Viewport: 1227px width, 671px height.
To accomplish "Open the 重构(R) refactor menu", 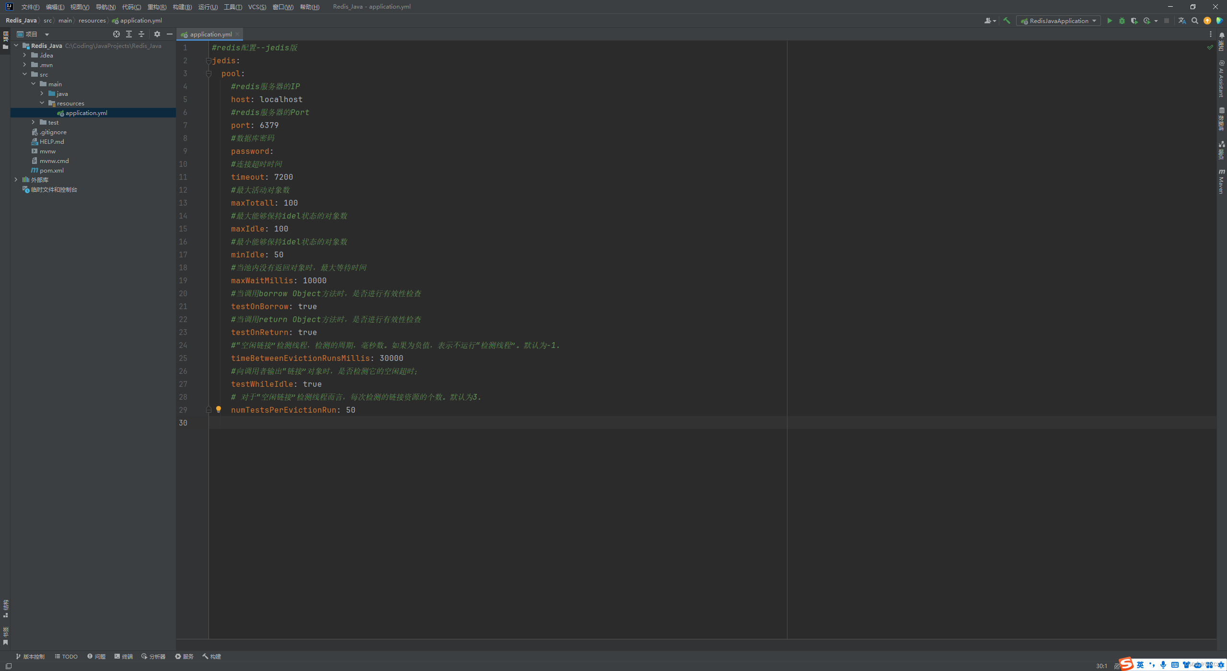I will click(x=157, y=7).
